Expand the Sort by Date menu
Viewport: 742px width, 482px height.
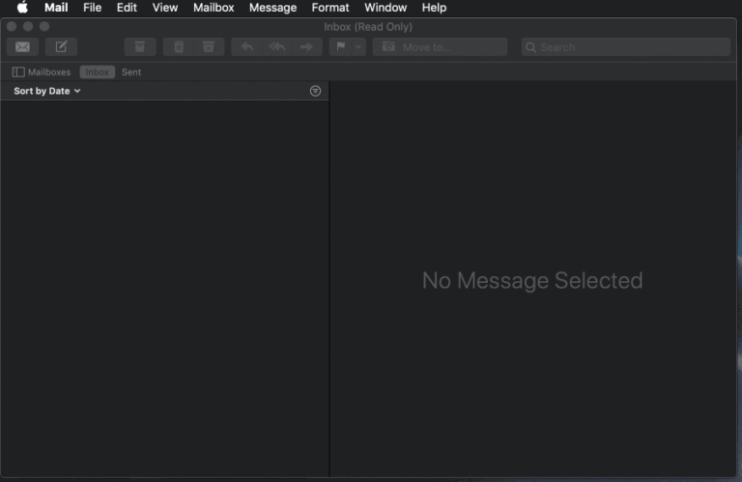pyautogui.click(x=47, y=91)
